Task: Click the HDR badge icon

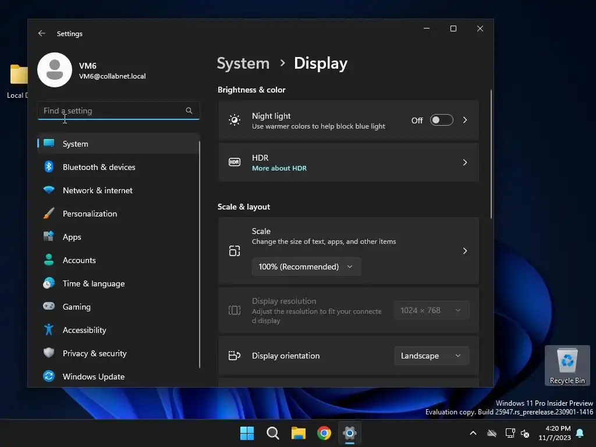Action: pyautogui.click(x=235, y=162)
